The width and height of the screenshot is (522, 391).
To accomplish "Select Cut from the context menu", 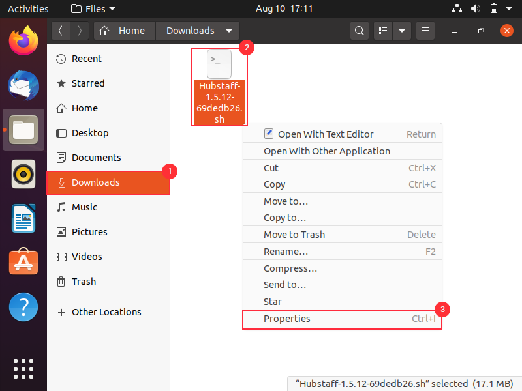I will 343,168.
